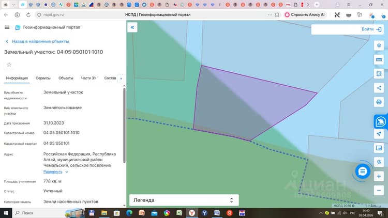Screen dimensions: 388x218
Task: Zoom in the map with plus button
Action: coord(379,176)
